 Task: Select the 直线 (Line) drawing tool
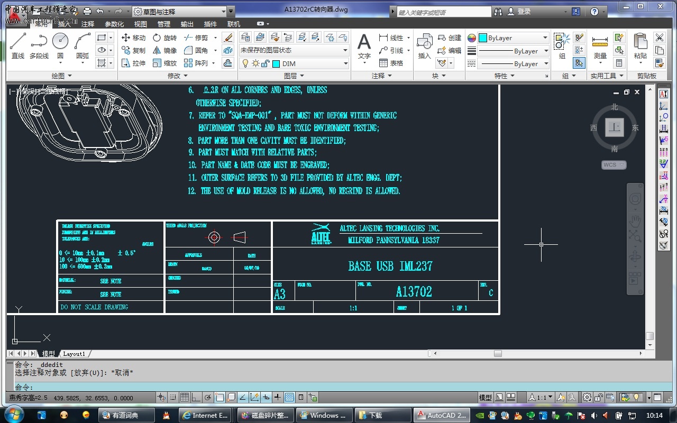tap(18, 45)
